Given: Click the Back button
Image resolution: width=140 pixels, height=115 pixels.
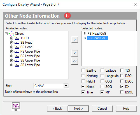Looking at the screenshot, I should [x=57, y=109].
